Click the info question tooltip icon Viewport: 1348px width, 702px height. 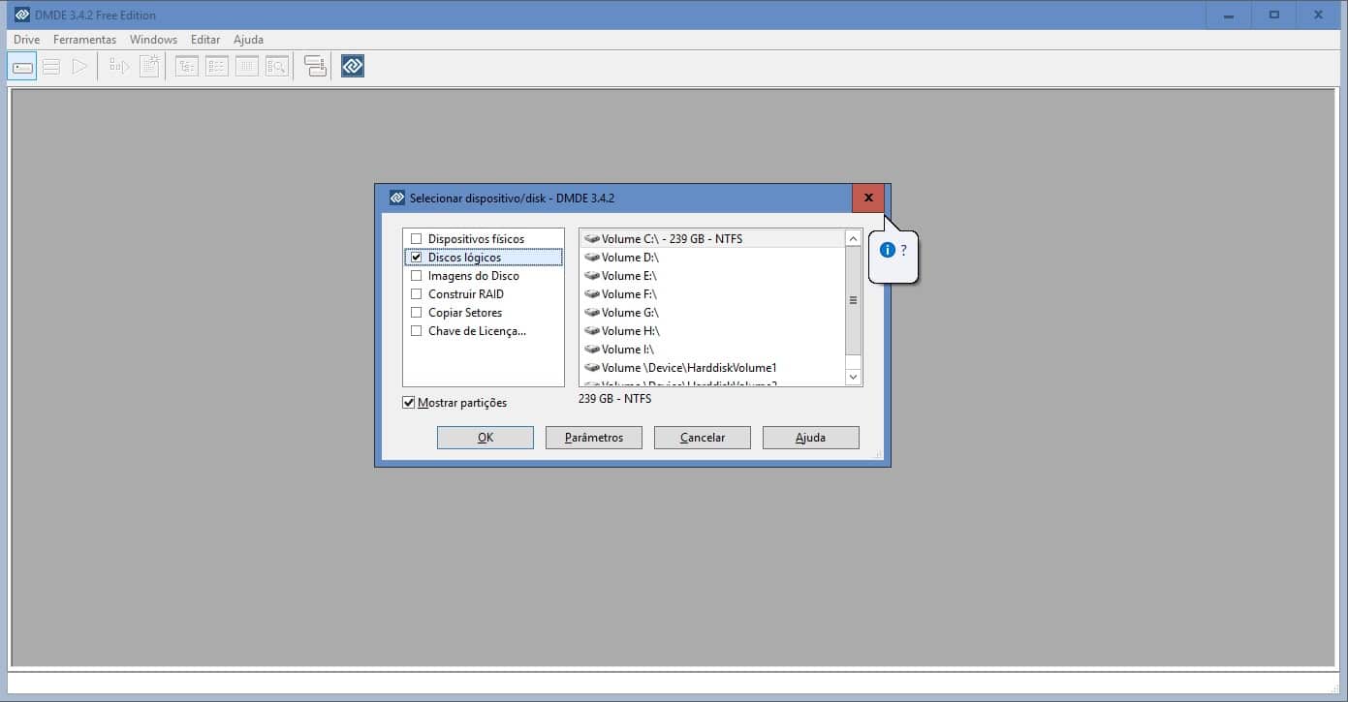tap(887, 250)
